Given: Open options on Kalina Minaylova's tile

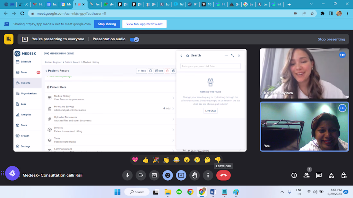Looking at the screenshot, I should pos(342,55).
